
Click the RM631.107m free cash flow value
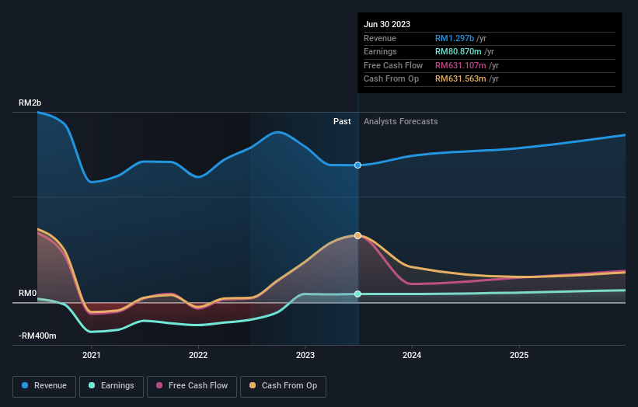tap(461, 65)
